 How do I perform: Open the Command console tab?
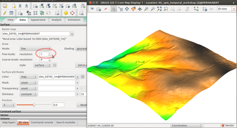click(42, 122)
